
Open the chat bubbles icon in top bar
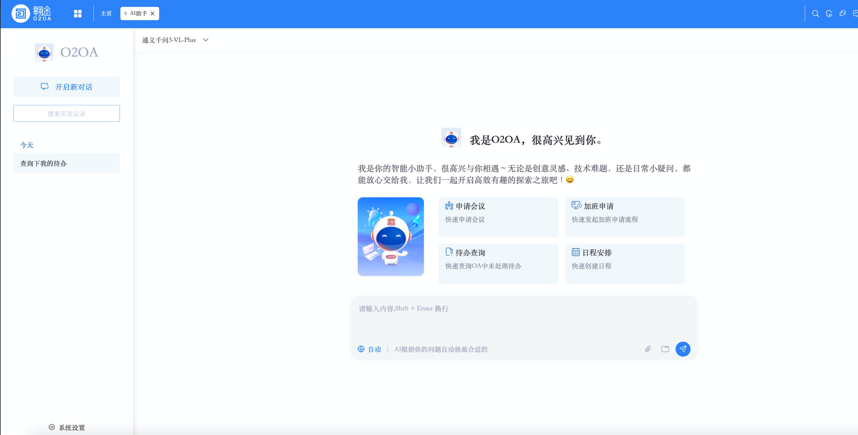(x=843, y=13)
